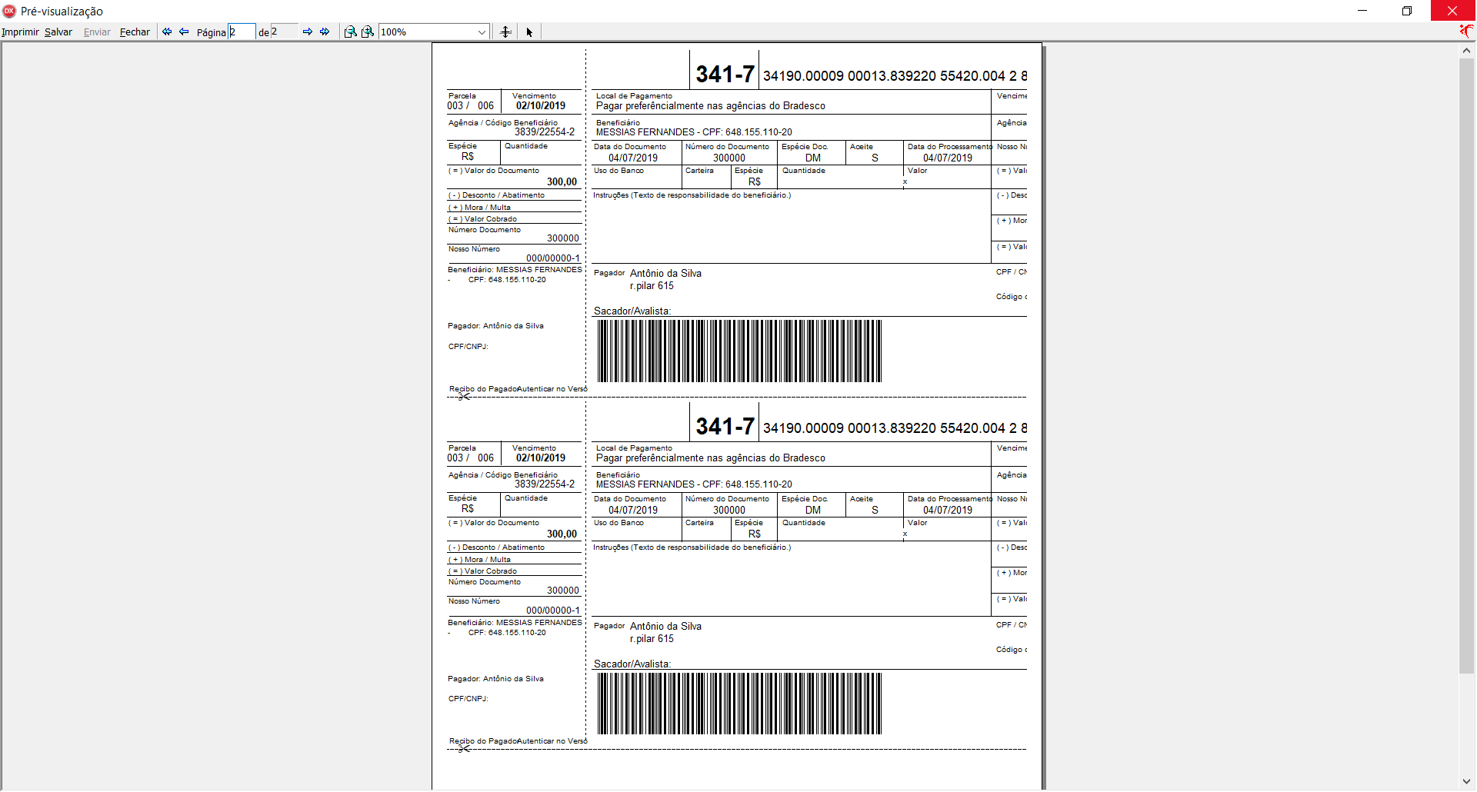This screenshot has height=792, width=1477.
Task: Restore down the preview window
Action: (1407, 11)
